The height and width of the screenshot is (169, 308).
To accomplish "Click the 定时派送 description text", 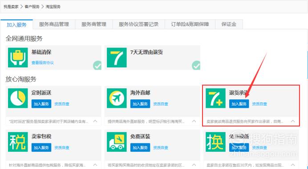I will click(x=49, y=122).
